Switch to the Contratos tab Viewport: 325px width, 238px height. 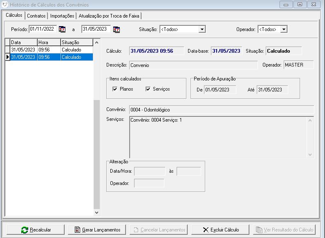[36, 16]
